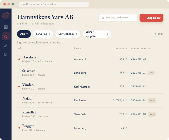Open the Stjärnan boat row
169x140 pixels.
[90, 73]
